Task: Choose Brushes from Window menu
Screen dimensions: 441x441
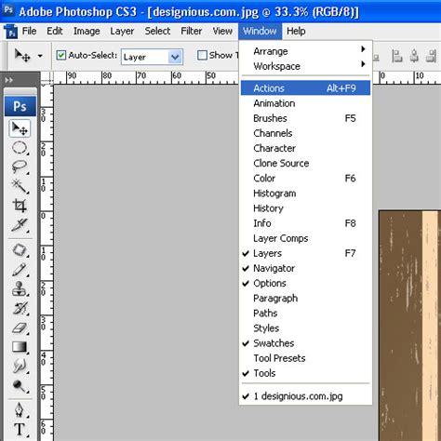Action: [305, 118]
